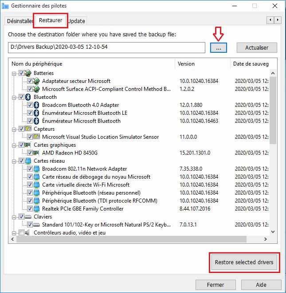
Task: Click the Cartes réseau category icon
Action: [28, 161]
